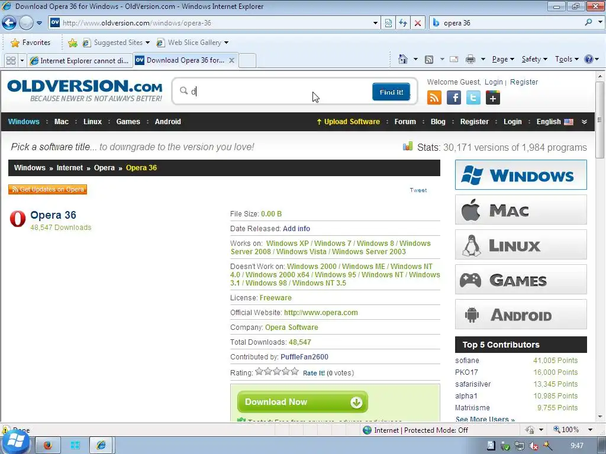Click the Download Now button
The image size is (606, 454).
point(302,402)
